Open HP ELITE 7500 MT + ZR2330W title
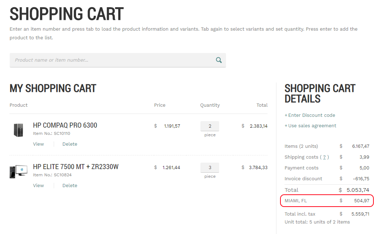Image resolution: width=381 pixels, height=234 pixels. coord(76,167)
